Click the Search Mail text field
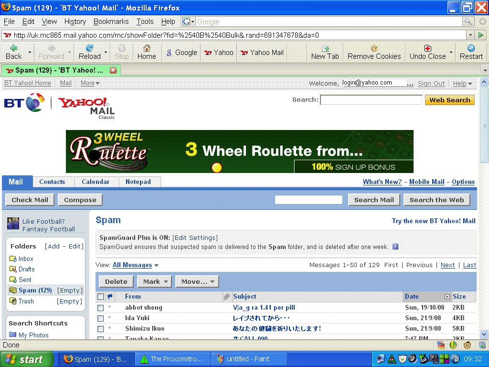489x367 pixels. click(x=308, y=200)
